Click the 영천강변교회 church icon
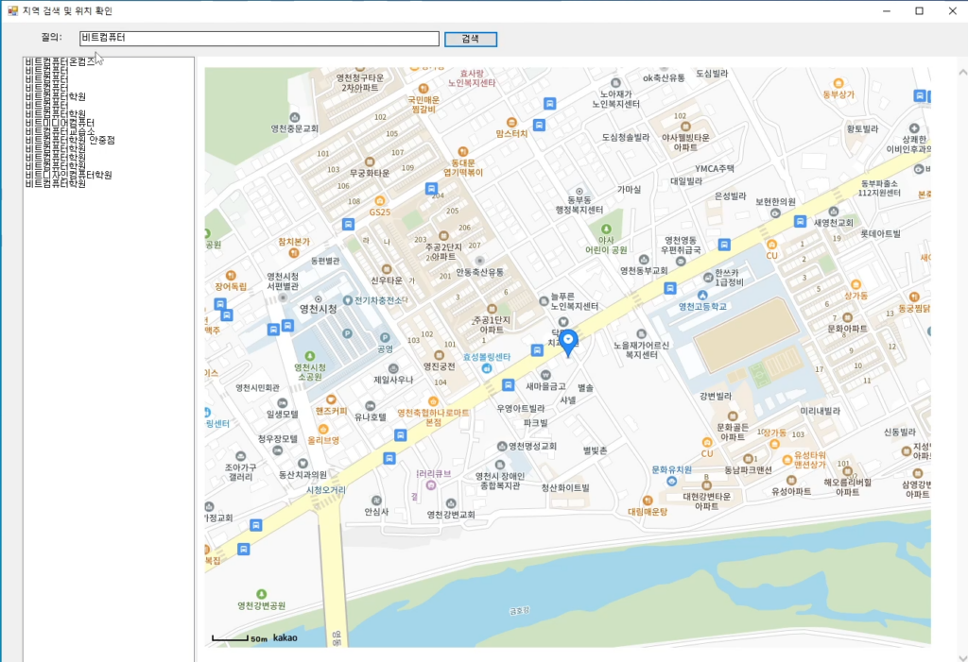This screenshot has width=968, height=662. 451,503
